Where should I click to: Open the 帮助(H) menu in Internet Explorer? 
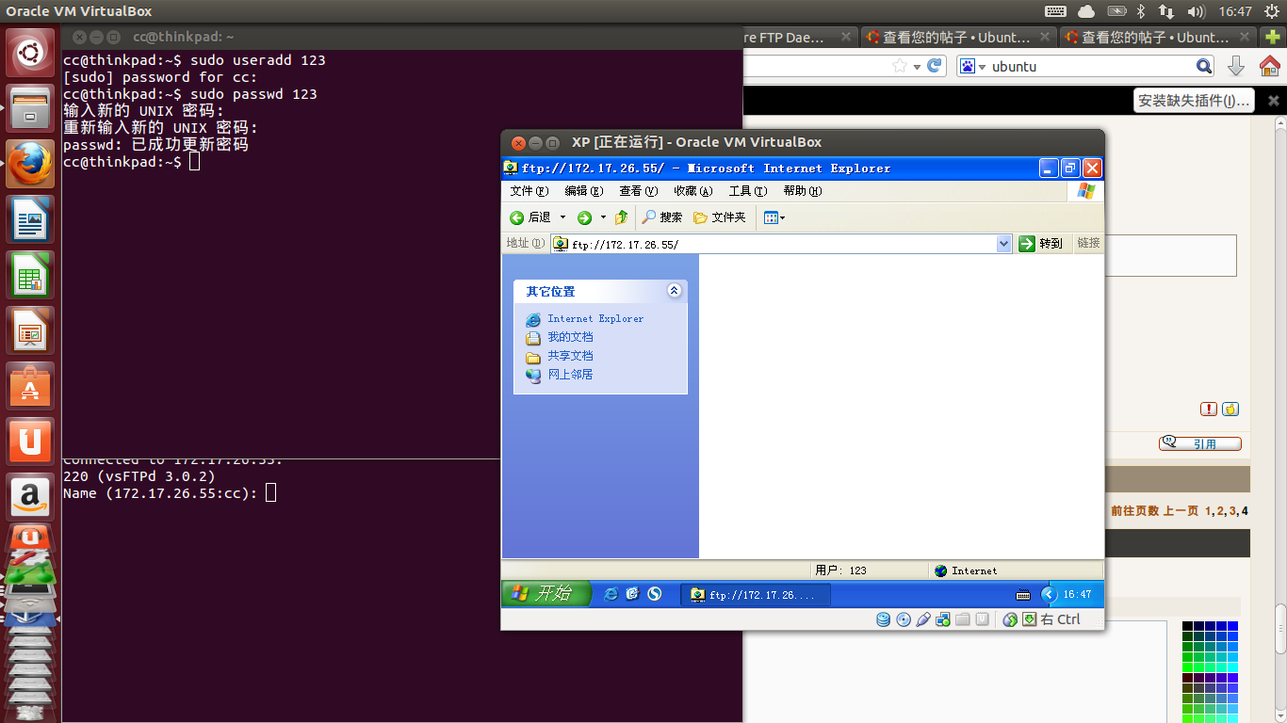(802, 191)
